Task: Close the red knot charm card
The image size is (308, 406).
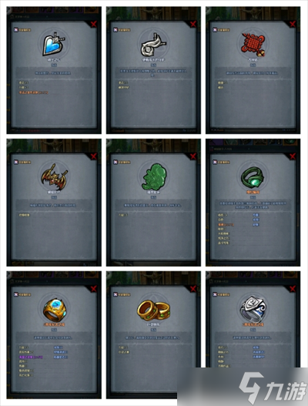Action: (x=293, y=24)
